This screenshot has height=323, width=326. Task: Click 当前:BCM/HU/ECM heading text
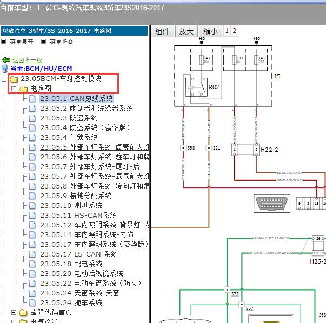click(42, 69)
